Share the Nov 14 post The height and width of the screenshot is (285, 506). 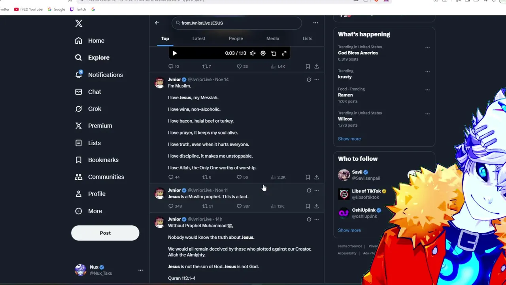coord(317,177)
